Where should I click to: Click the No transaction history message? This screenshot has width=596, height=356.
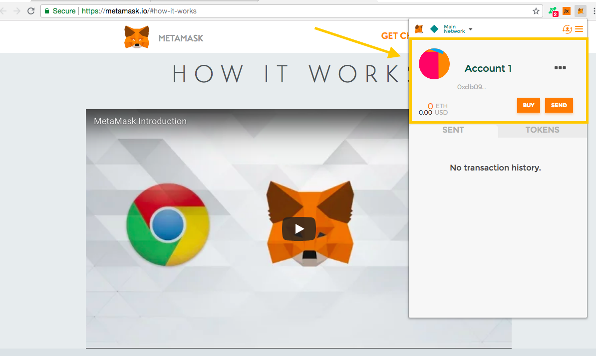[495, 168]
